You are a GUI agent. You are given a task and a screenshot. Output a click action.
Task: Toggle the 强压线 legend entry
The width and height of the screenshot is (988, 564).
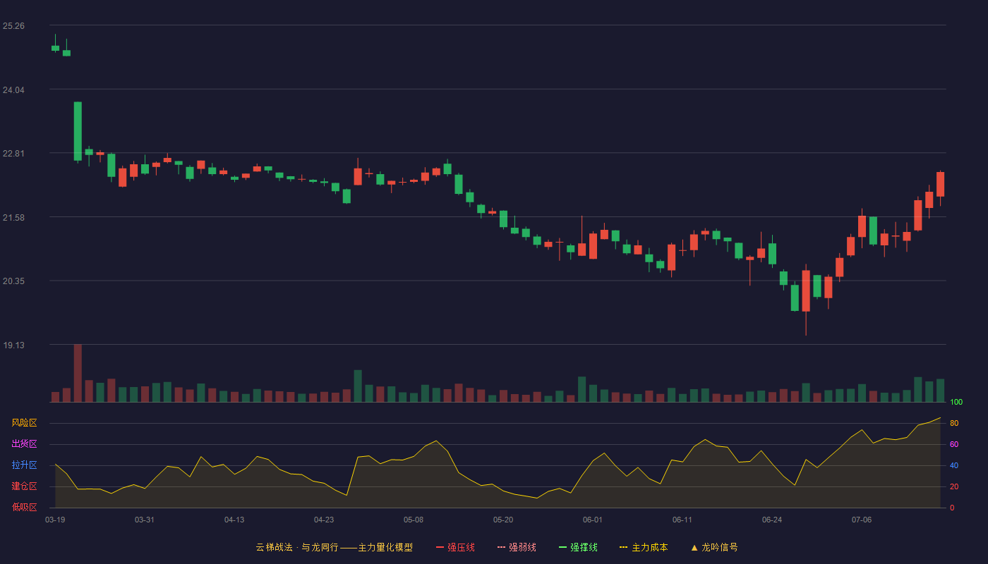pos(455,547)
